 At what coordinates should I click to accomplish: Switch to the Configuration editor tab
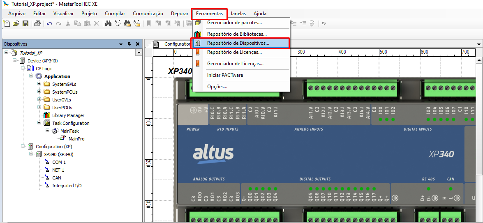[x=177, y=44]
